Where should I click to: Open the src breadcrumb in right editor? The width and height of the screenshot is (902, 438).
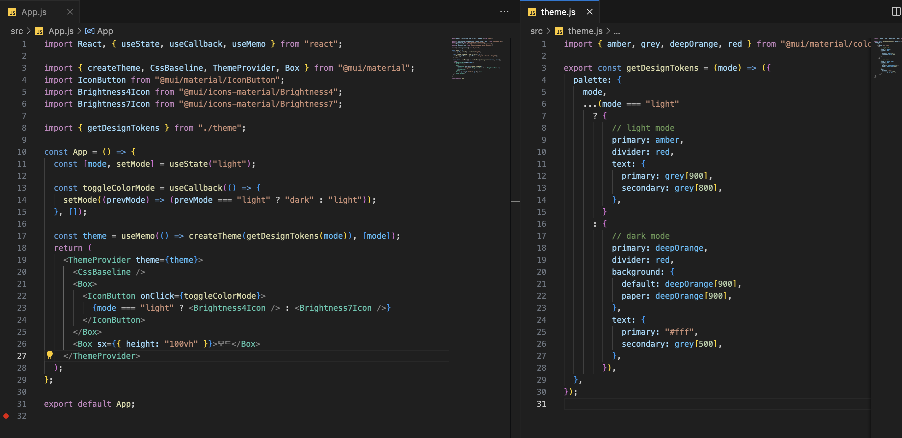point(536,31)
